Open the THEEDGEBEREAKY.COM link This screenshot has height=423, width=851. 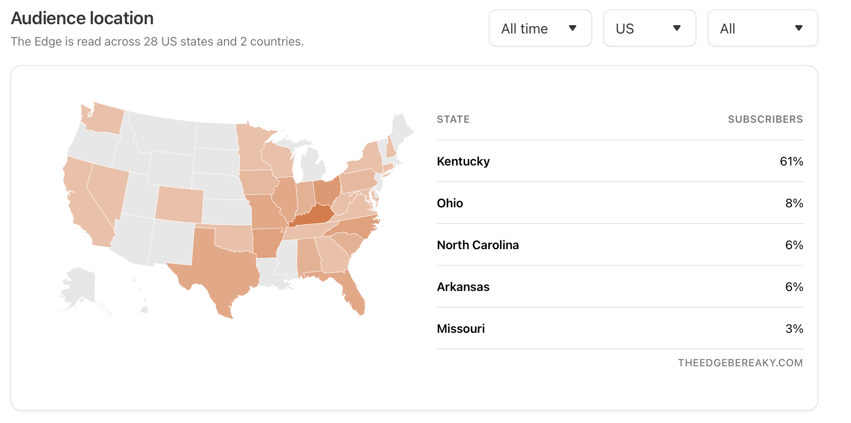pos(740,363)
